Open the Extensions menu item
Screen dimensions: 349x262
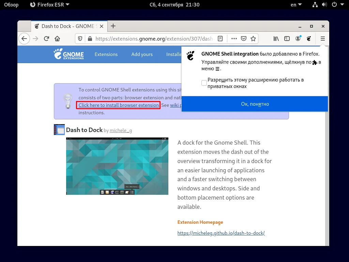tap(106, 54)
